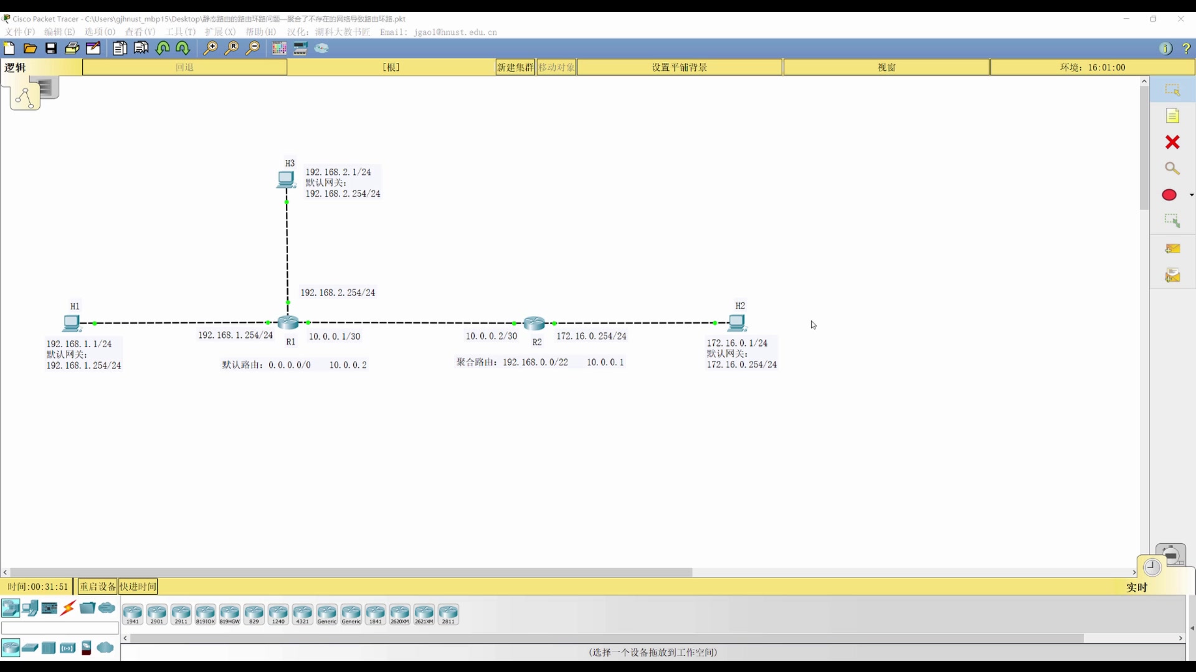Click the info icon near the help button
This screenshot has width=1196, height=672.
click(x=1165, y=49)
